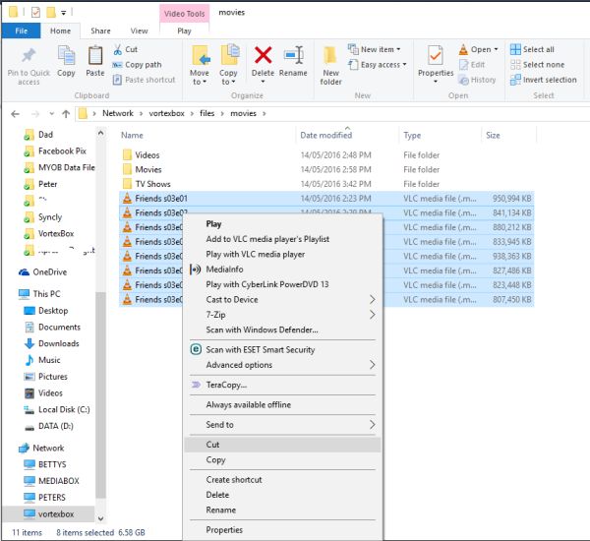Switch to the View ribbon tab
Screen dimensions: 590x541
(139, 30)
